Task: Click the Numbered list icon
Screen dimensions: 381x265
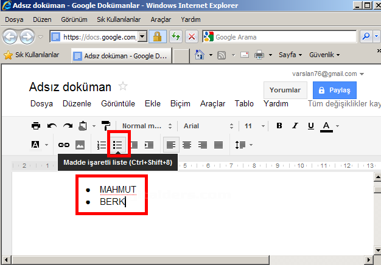Action: coord(102,145)
